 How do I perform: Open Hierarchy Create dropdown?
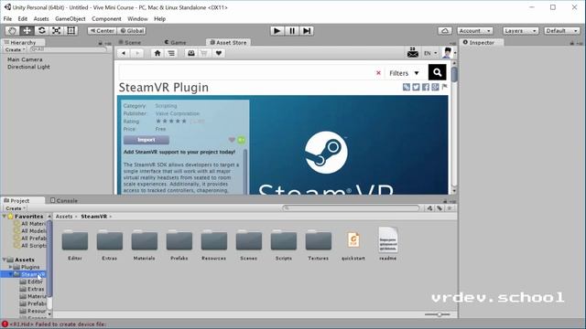coord(15,49)
